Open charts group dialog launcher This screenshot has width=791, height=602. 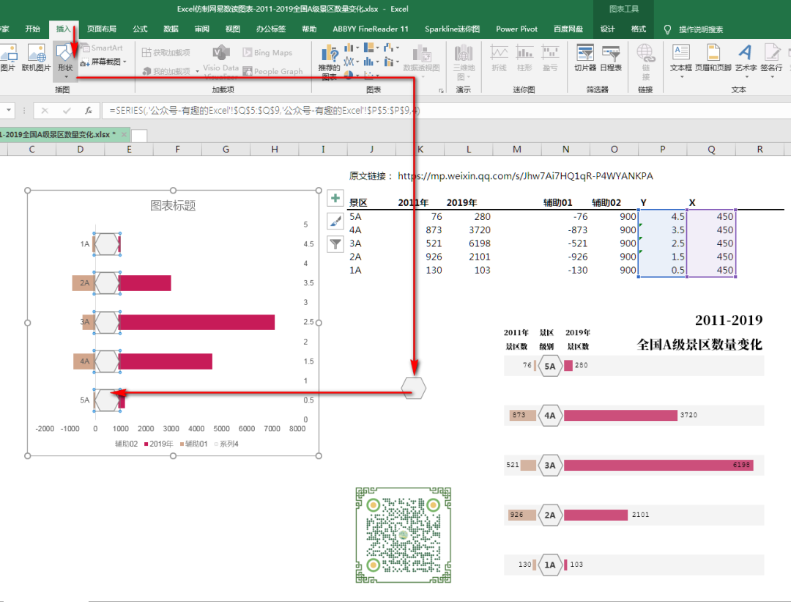pyautogui.click(x=441, y=90)
